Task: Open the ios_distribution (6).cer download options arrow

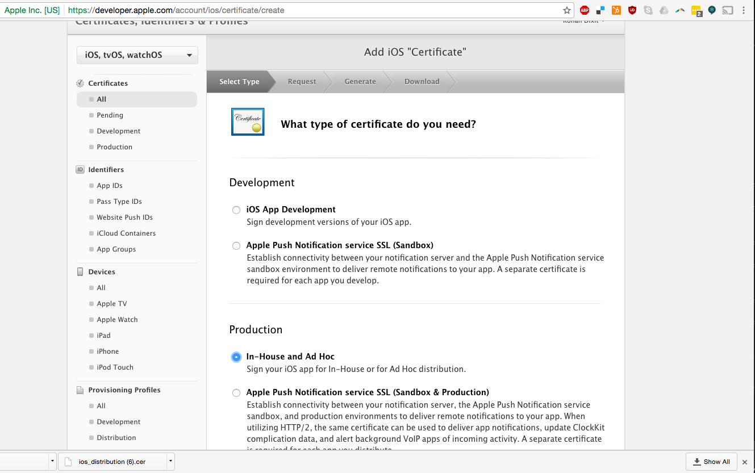Action: tap(170, 462)
